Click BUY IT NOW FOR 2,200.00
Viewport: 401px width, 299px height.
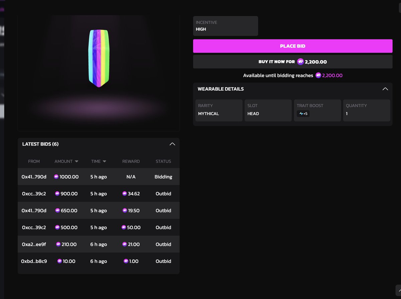[293, 62]
